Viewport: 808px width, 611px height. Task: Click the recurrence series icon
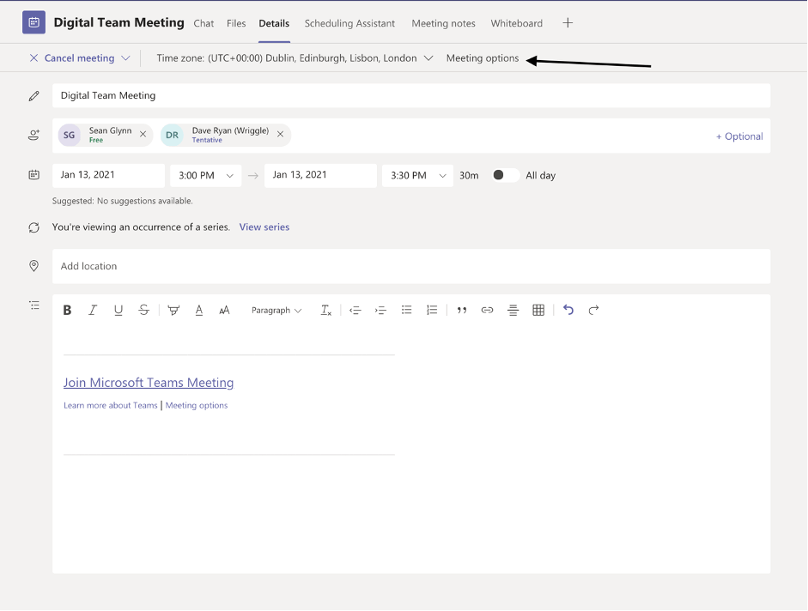coord(34,227)
